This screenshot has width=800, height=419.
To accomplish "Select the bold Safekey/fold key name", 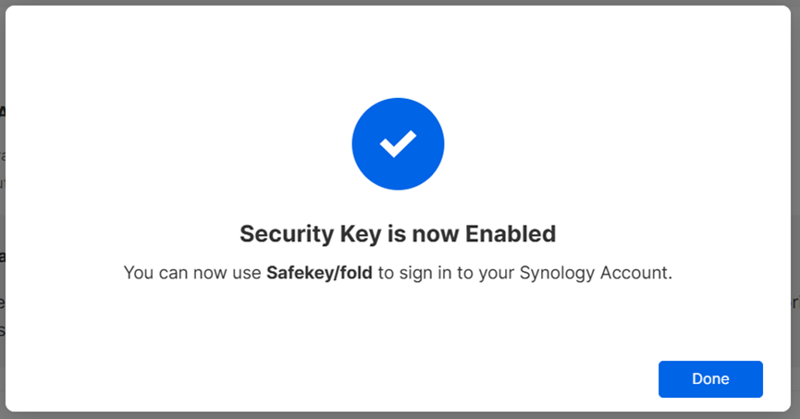I will 319,274.
